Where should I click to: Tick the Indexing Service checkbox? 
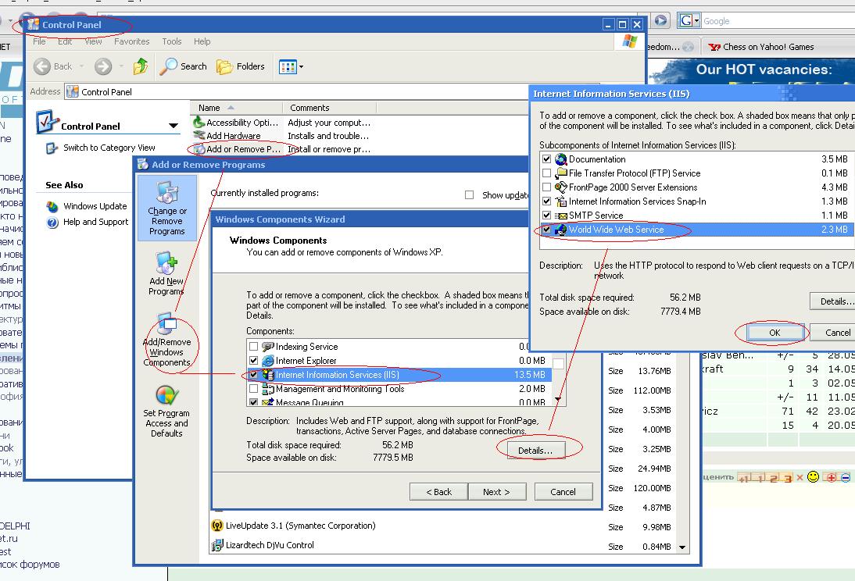click(x=253, y=347)
